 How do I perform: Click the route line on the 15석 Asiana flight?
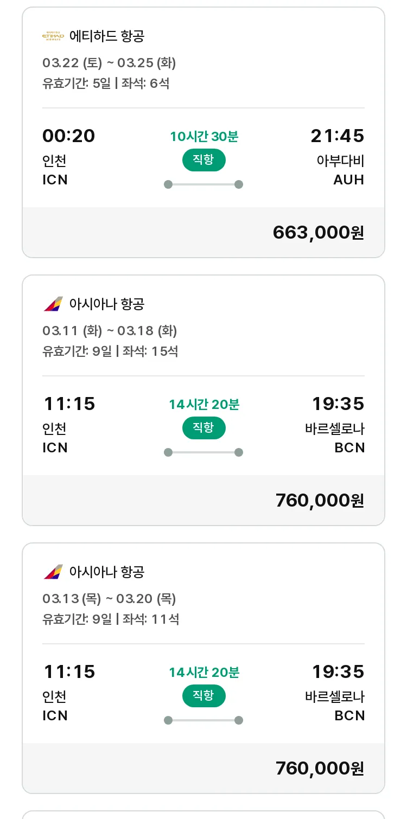[x=203, y=452]
